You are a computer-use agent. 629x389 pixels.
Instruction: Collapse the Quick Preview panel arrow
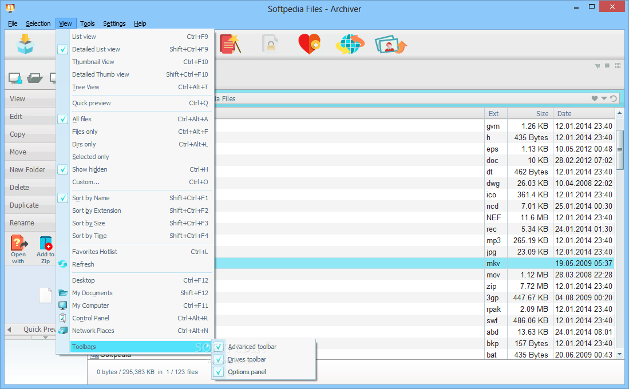point(9,330)
